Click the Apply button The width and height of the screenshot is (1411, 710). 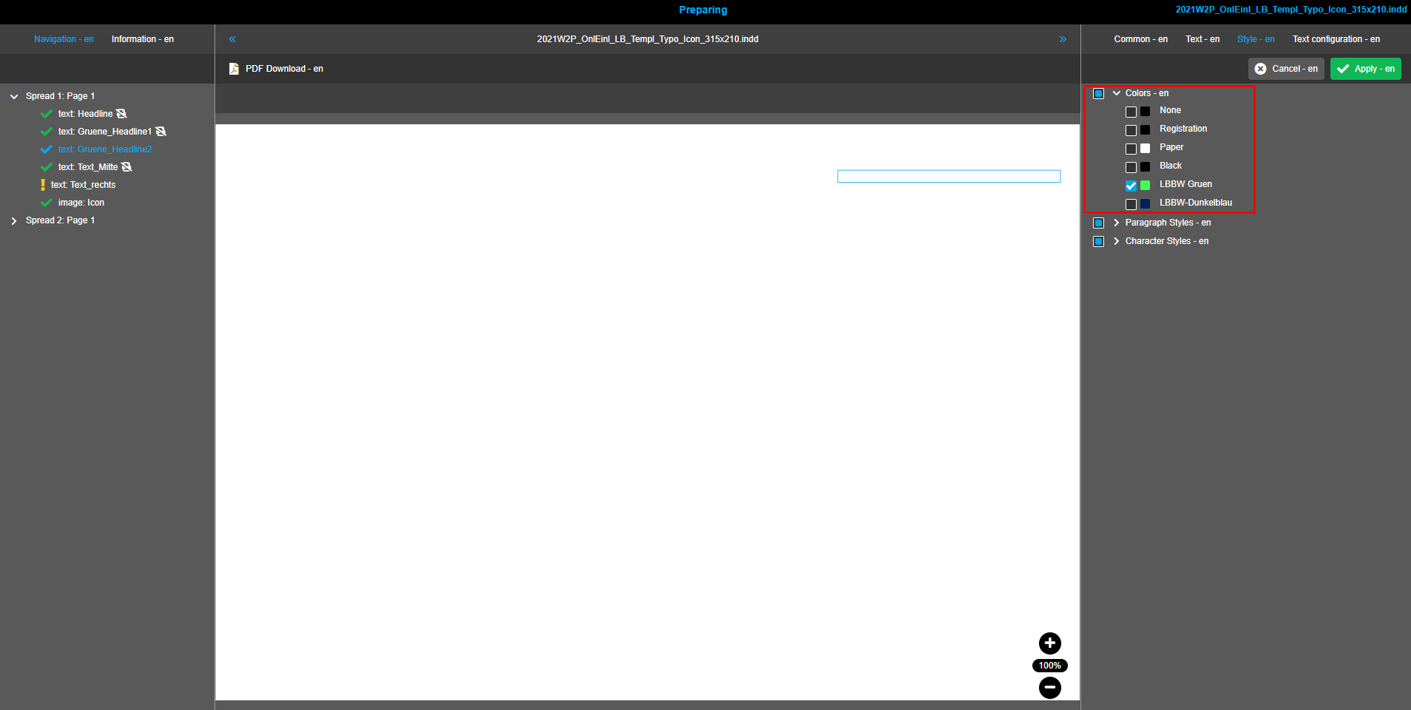pos(1366,69)
